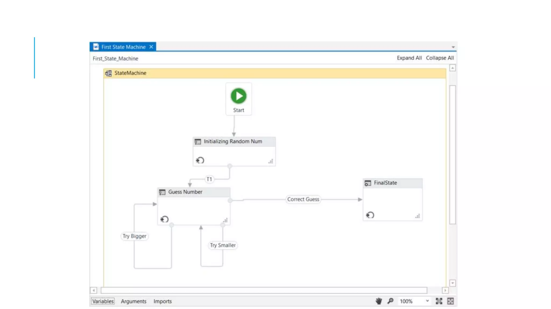The height and width of the screenshot is (309, 551).
Task: Open the Arguments panel tab
Action: pos(133,301)
